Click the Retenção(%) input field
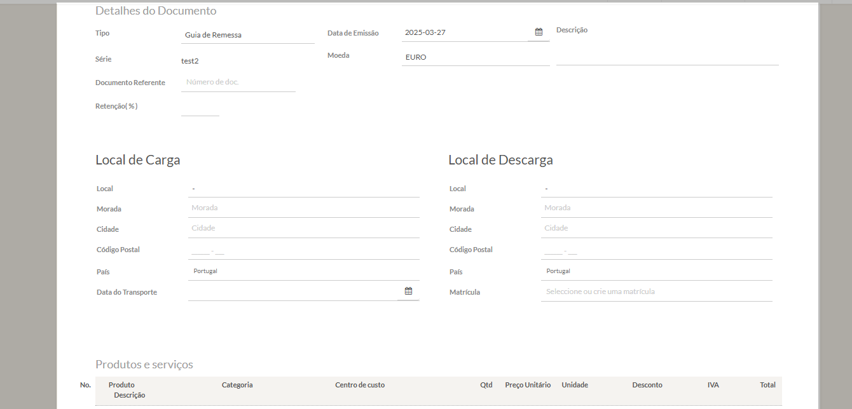 coord(200,107)
